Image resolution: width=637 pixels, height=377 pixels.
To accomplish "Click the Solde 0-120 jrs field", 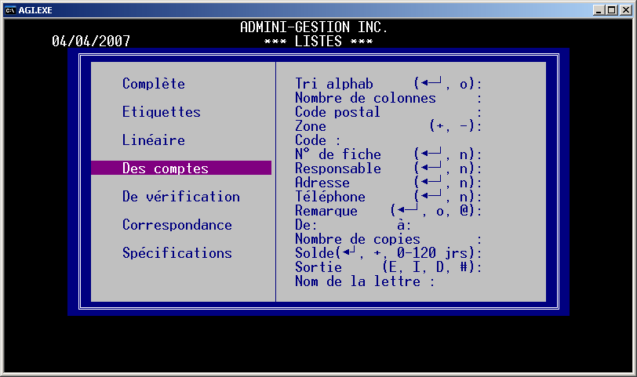I will [388, 253].
